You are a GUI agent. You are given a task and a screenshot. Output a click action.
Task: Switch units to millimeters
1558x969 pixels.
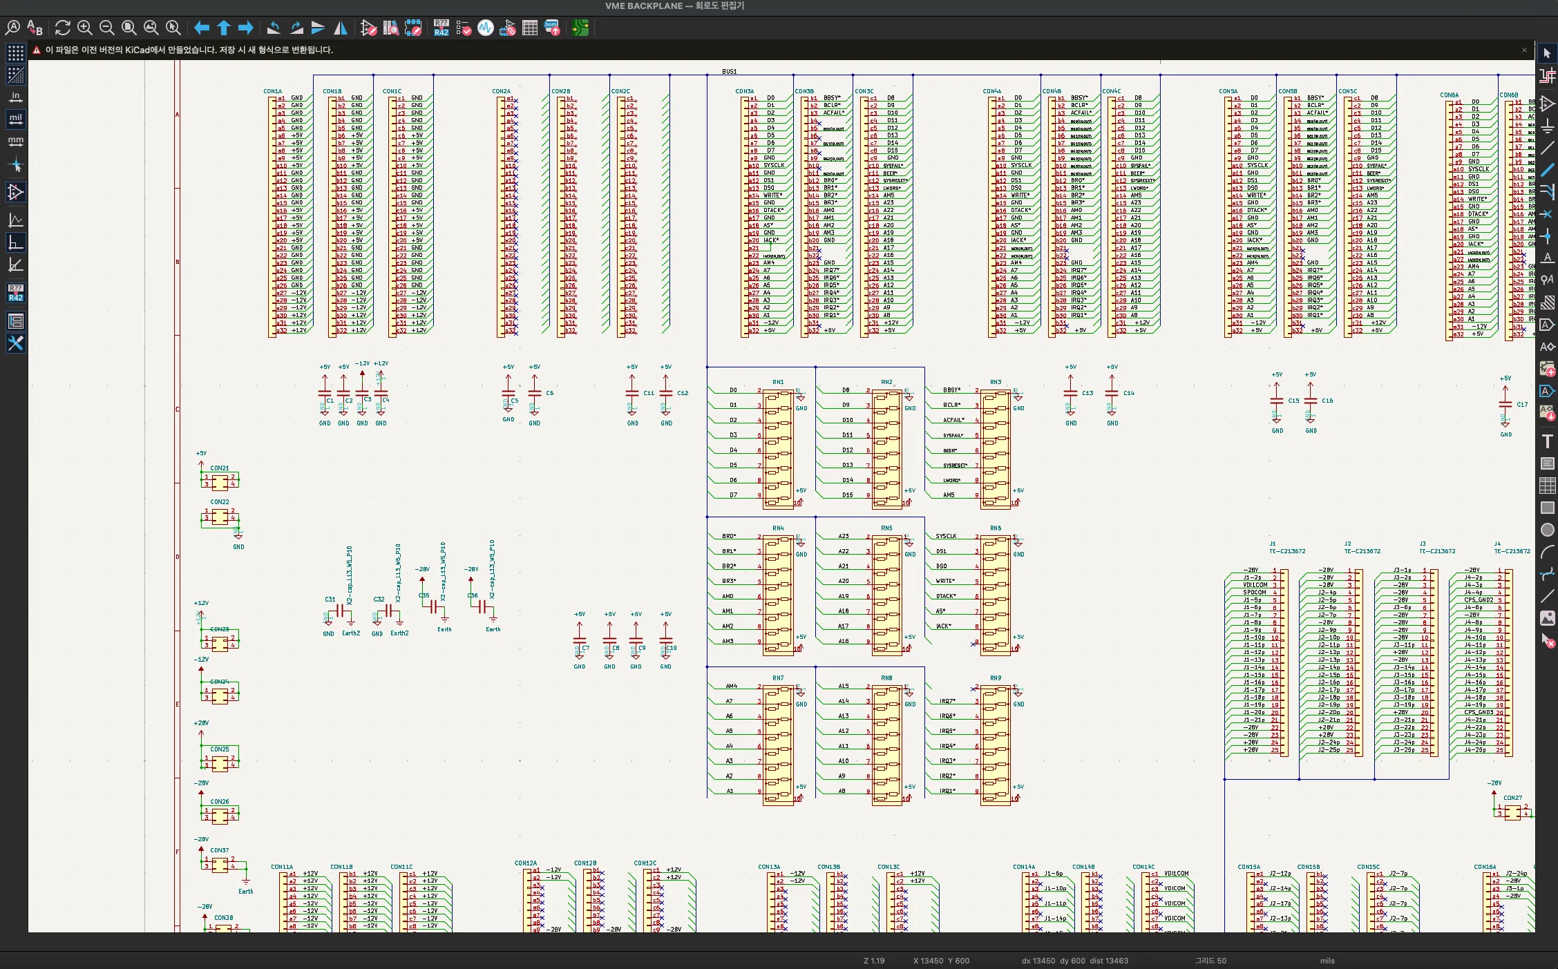15,142
